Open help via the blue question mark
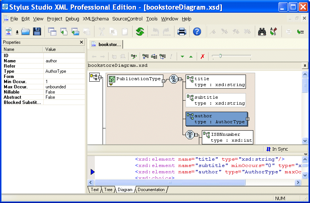310x203 pixels. [x=197, y=32]
